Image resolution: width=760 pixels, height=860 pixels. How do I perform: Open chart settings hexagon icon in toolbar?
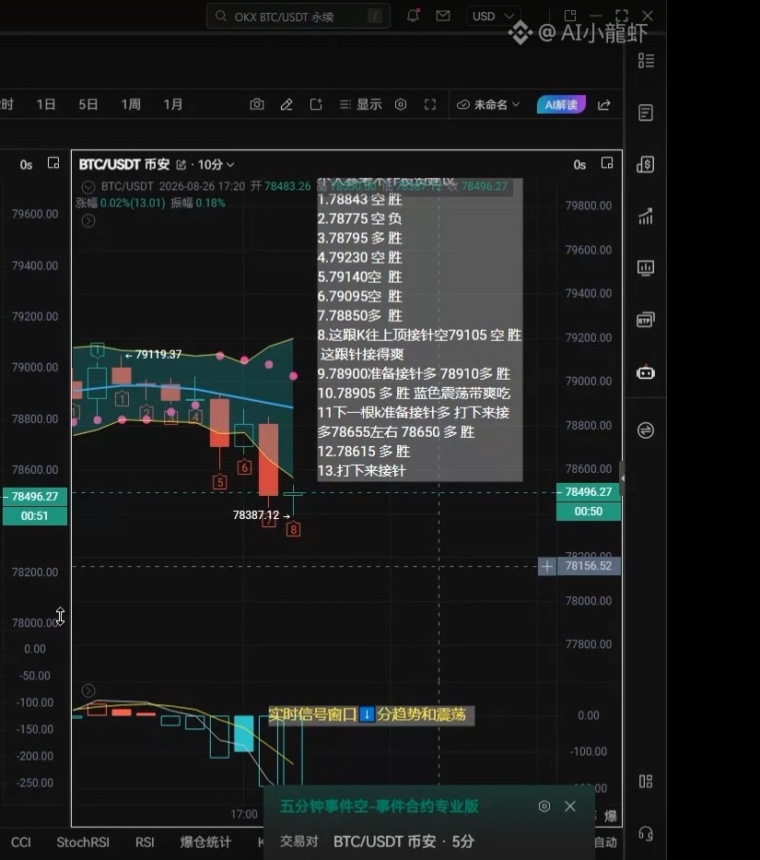(x=401, y=104)
